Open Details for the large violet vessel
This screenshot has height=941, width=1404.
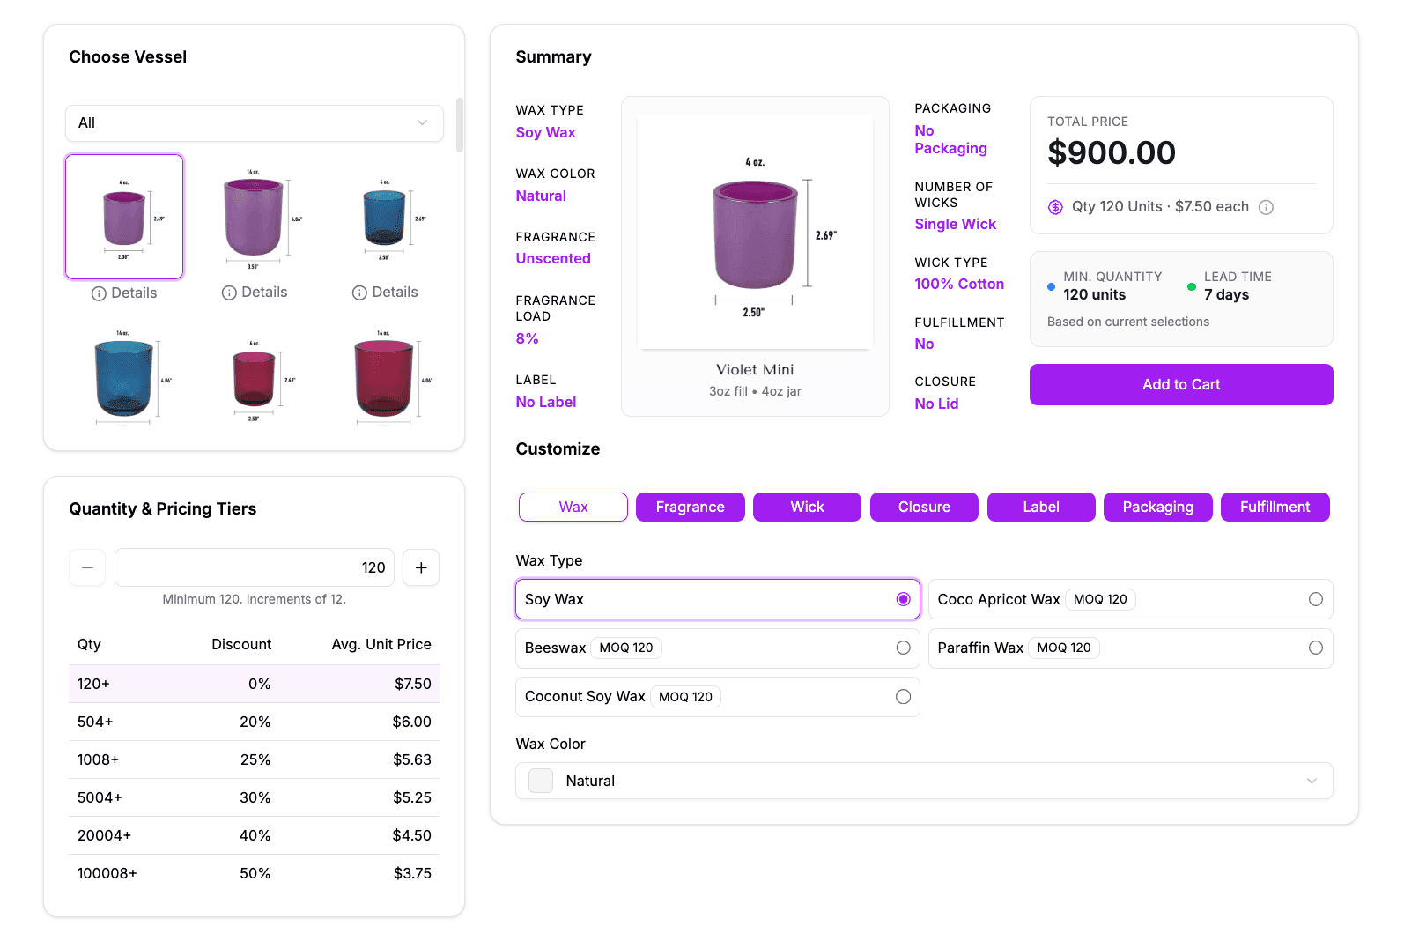[255, 293]
